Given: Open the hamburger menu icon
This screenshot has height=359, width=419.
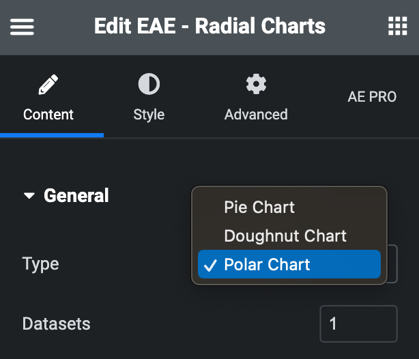Looking at the screenshot, I should [x=23, y=27].
